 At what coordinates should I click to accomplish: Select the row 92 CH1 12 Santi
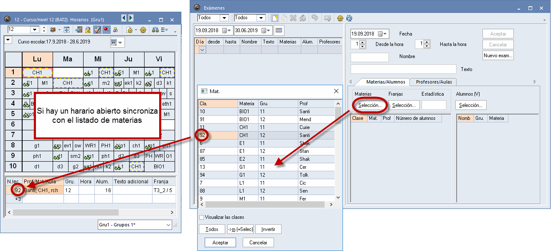[x=267, y=135]
